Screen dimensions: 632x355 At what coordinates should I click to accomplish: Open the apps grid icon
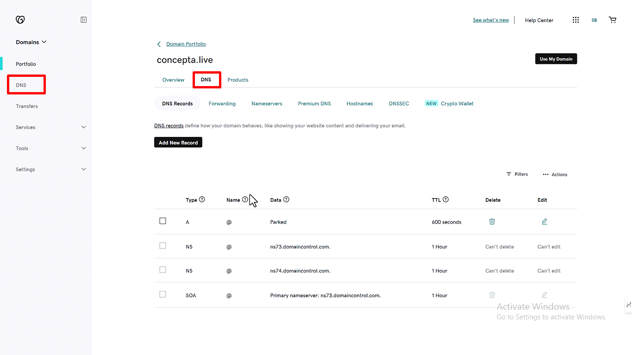point(576,20)
